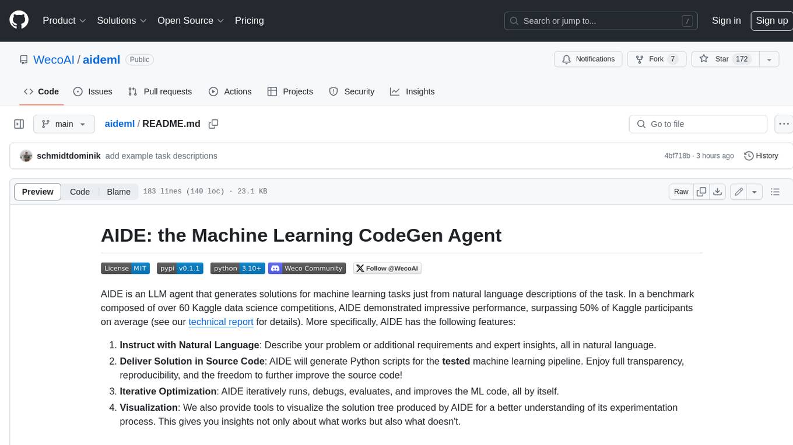Open the GitHub logo home page

click(19, 20)
